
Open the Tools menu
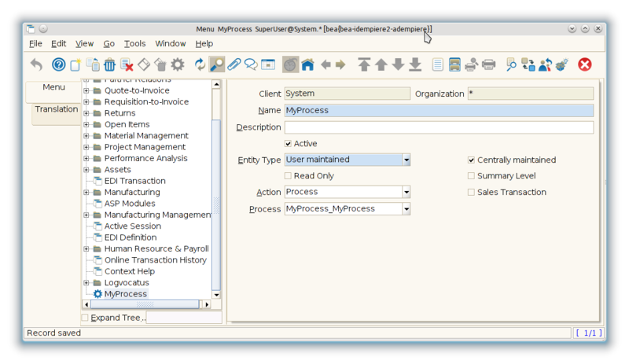tap(134, 44)
